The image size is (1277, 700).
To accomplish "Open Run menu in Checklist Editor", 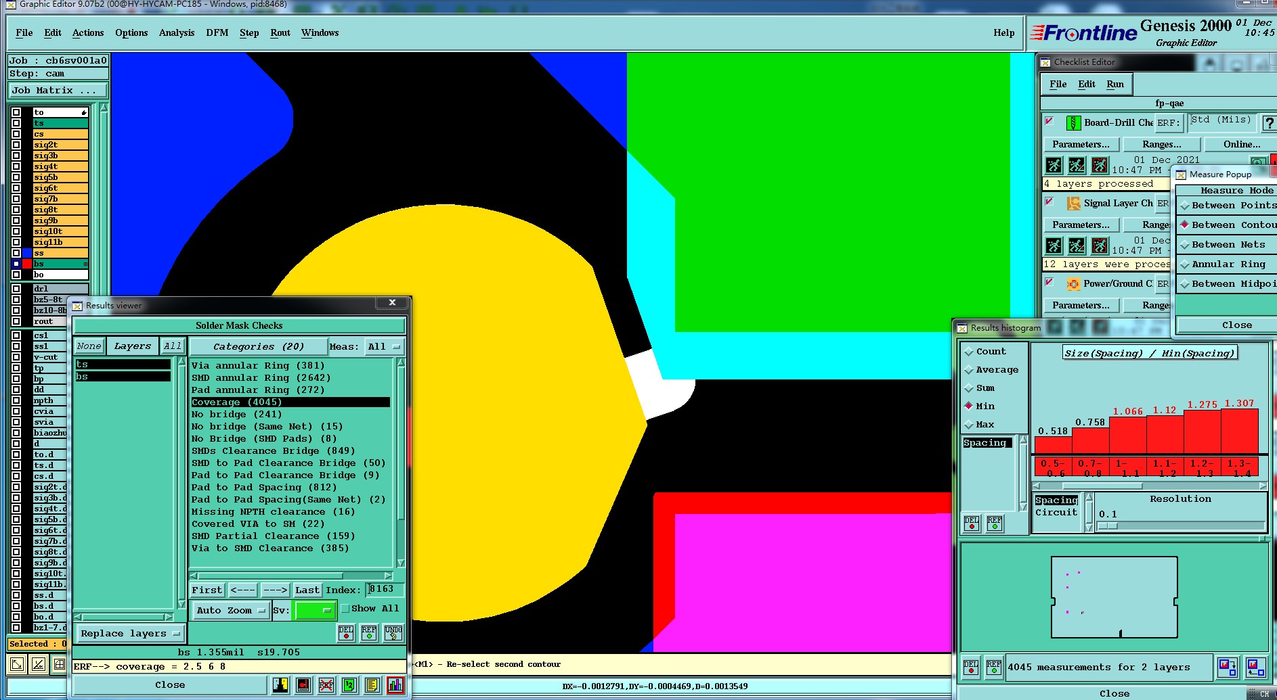I will click(x=1115, y=85).
